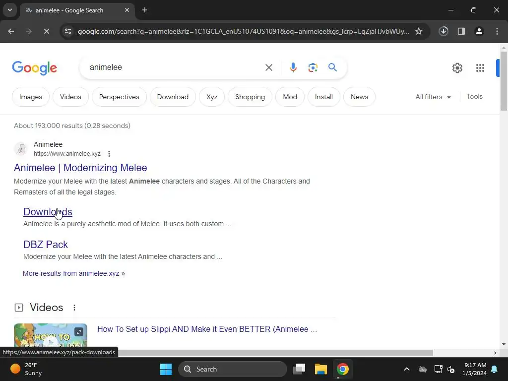Filter results by Images
The image size is (508, 381).
(x=30, y=97)
